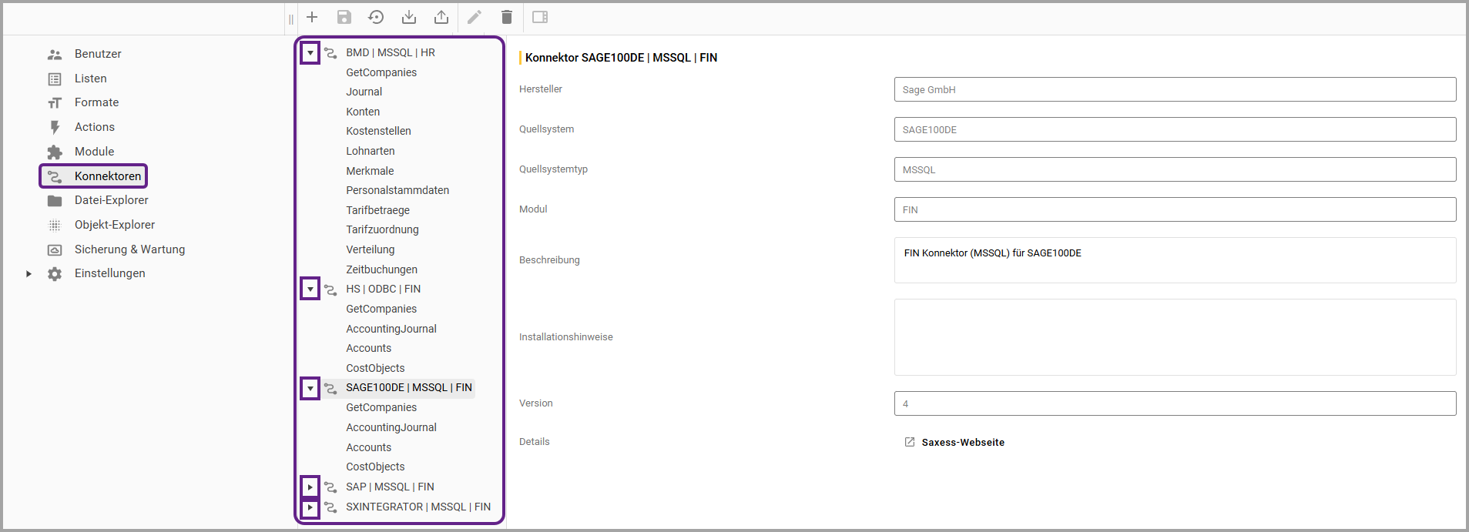1469x532 pixels.
Task: Click the trash delete icon
Action: pos(507,17)
